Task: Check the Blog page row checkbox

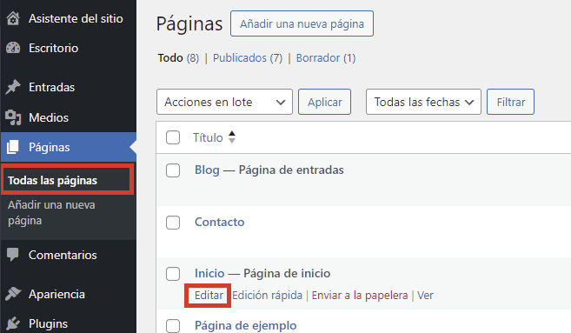Action: click(173, 170)
